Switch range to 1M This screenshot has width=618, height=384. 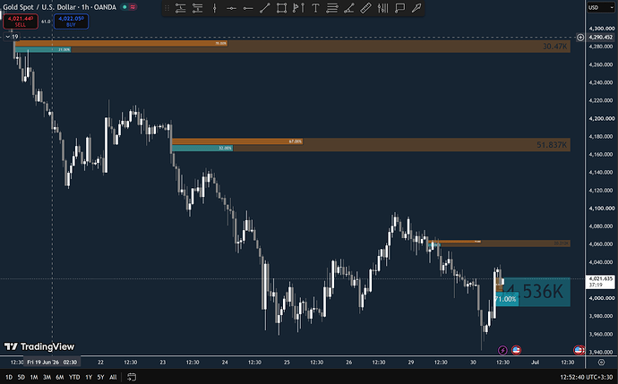coord(34,377)
